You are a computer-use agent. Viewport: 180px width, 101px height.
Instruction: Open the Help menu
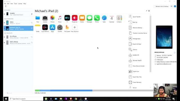point(24,4)
